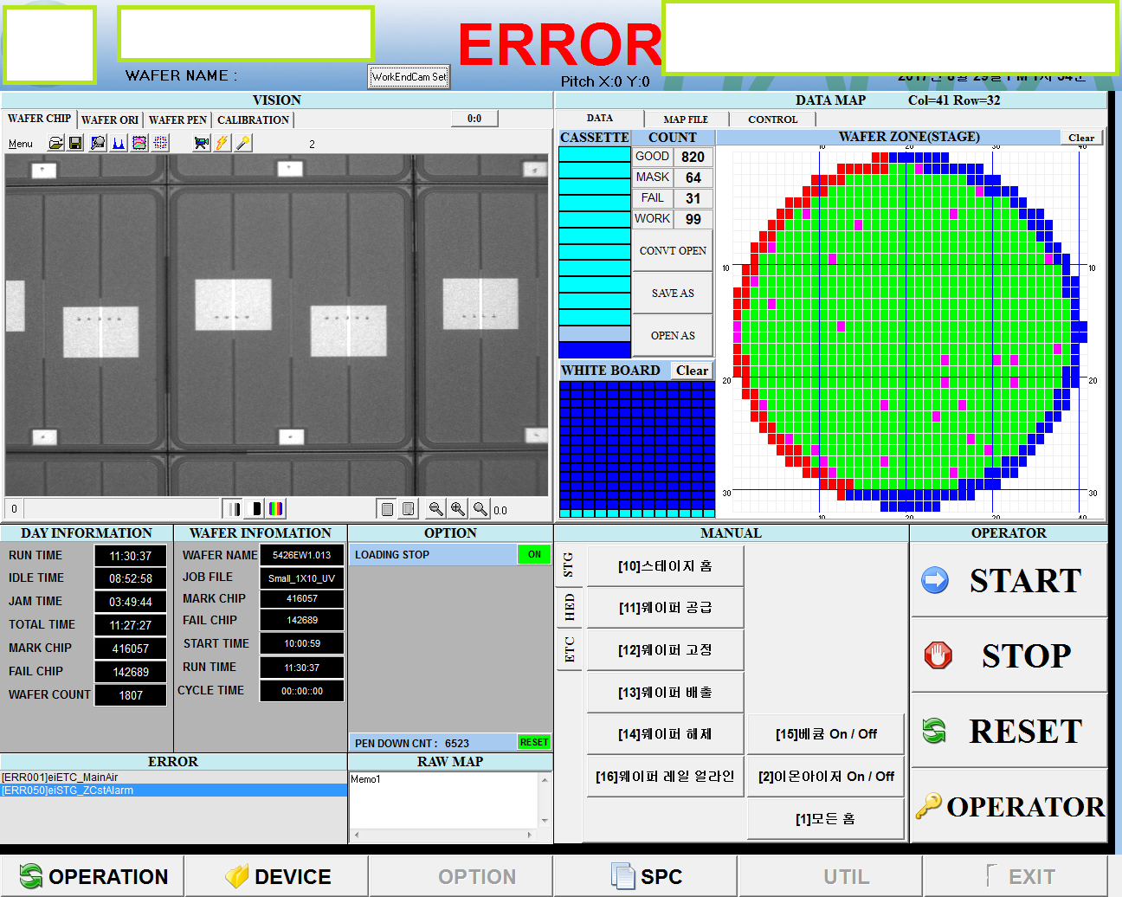This screenshot has width=1122, height=897.
Task: Click the save floppy disk icon
Action: coord(76,143)
